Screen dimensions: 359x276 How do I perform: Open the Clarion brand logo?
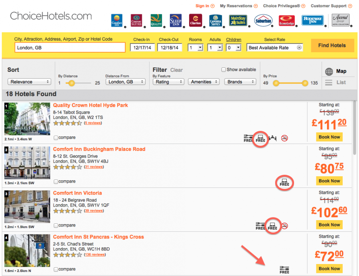tap(195, 20)
